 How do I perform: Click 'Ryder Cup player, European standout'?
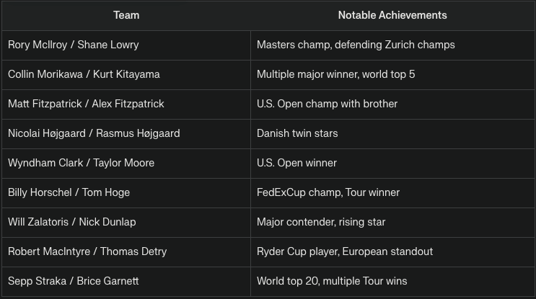[x=345, y=251]
